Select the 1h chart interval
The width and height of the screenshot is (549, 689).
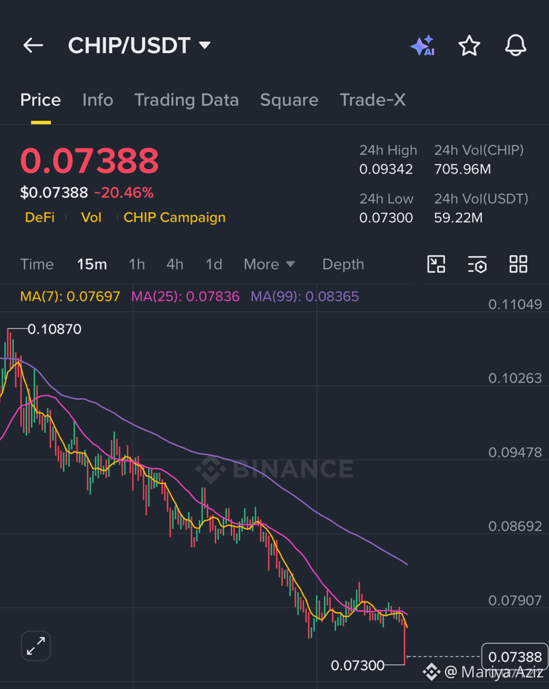[x=137, y=264]
